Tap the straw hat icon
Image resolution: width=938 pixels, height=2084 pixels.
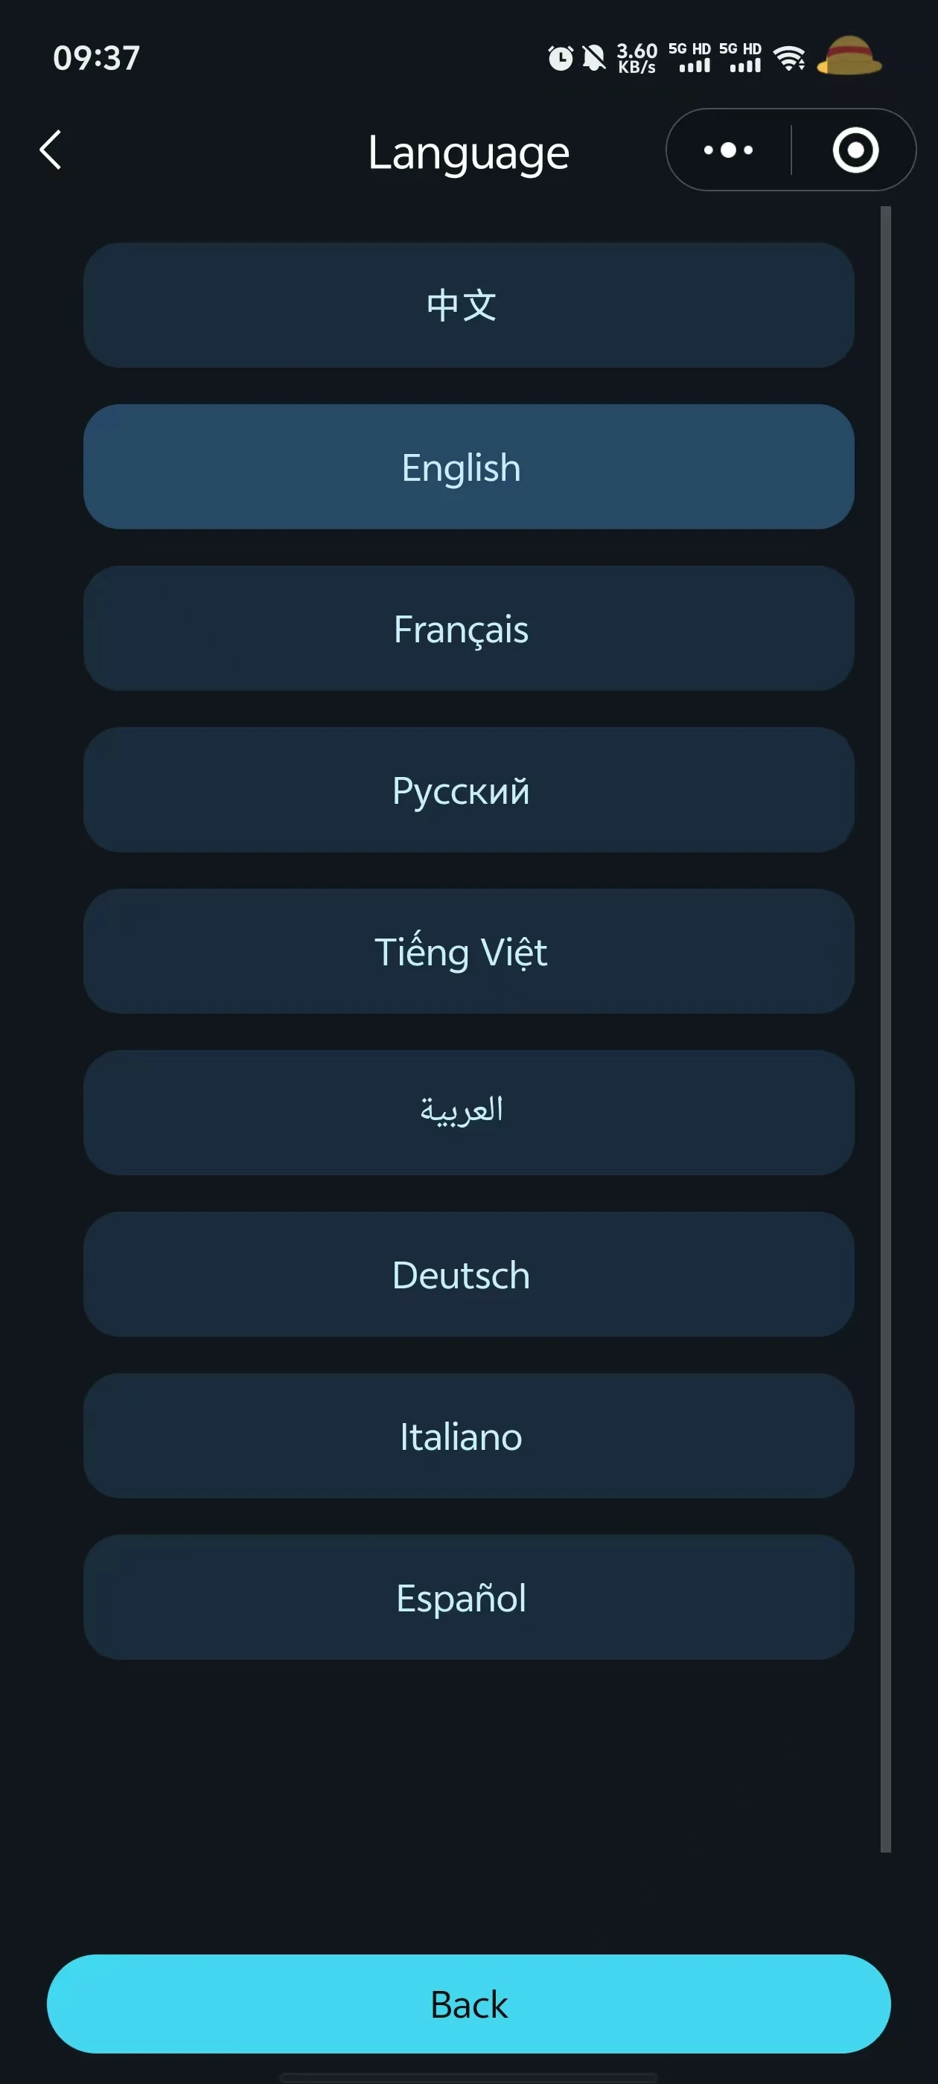(849, 57)
